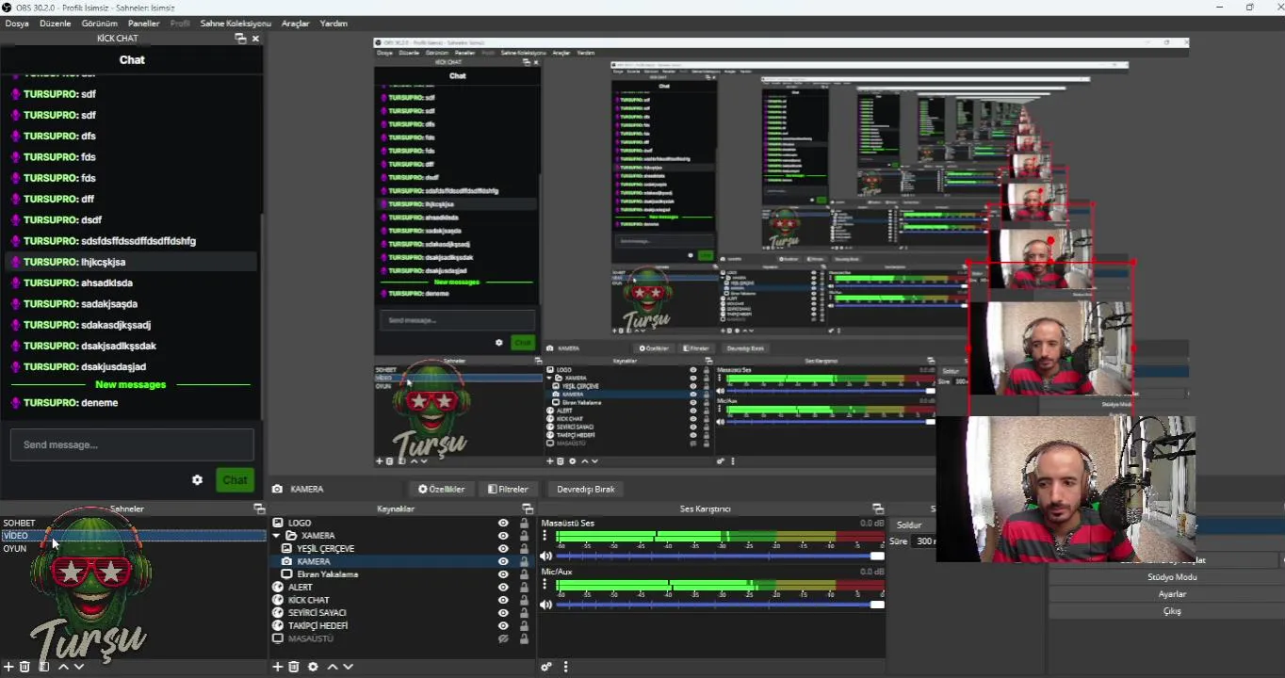This screenshot has height=678, width=1285.
Task: Open advanced audio properties gears icon
Action: click(x=546, y=667)
